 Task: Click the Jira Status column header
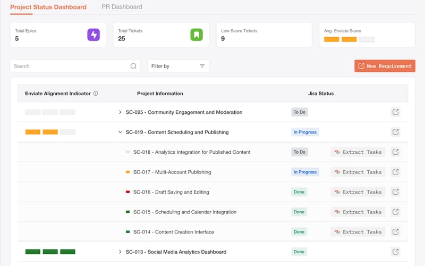pos(321,94)
